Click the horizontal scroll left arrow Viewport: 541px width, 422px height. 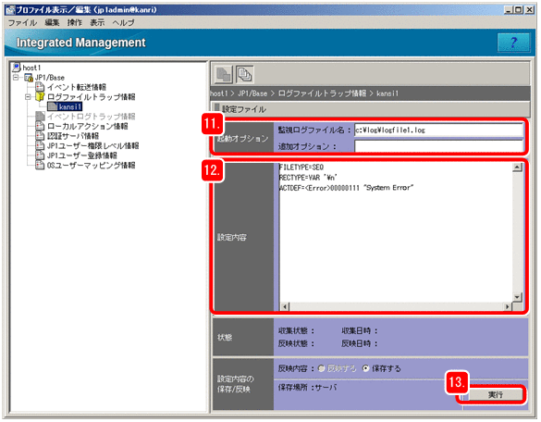point(285,306)
